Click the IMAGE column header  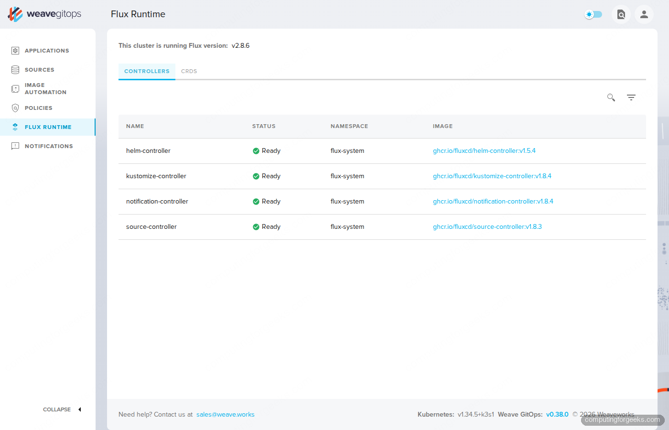[x=443, y=127]
